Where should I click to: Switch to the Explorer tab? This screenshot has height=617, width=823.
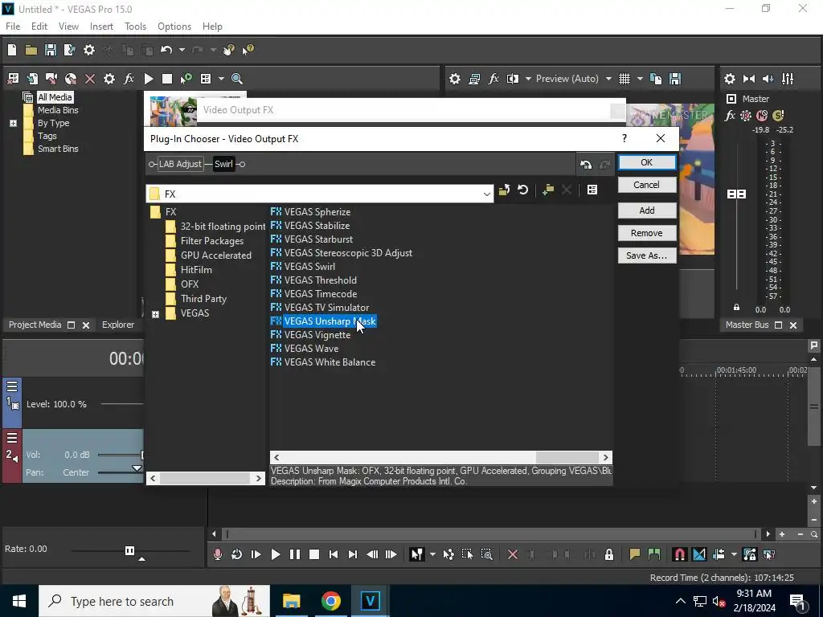[x=117, y=325]
